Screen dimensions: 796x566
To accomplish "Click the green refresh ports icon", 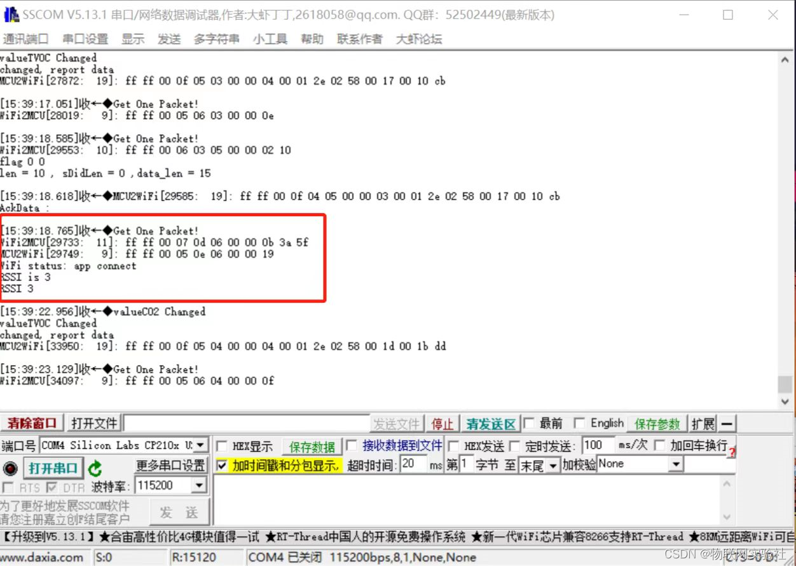I will tap(95, 469).
